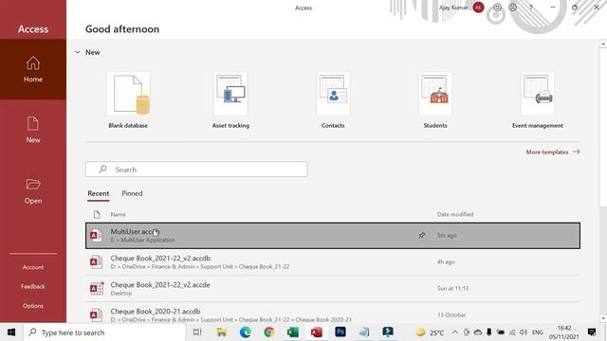Open Task View on the taskbar
The height and width of the screenshot is (341, 607).
coord(197,332)
